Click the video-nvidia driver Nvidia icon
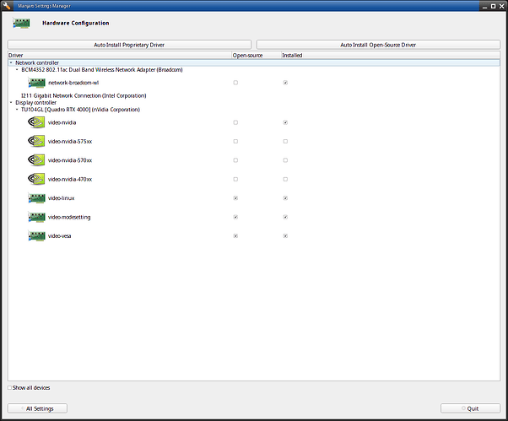This screenshot has height=421, width=508. coord(36,122)
